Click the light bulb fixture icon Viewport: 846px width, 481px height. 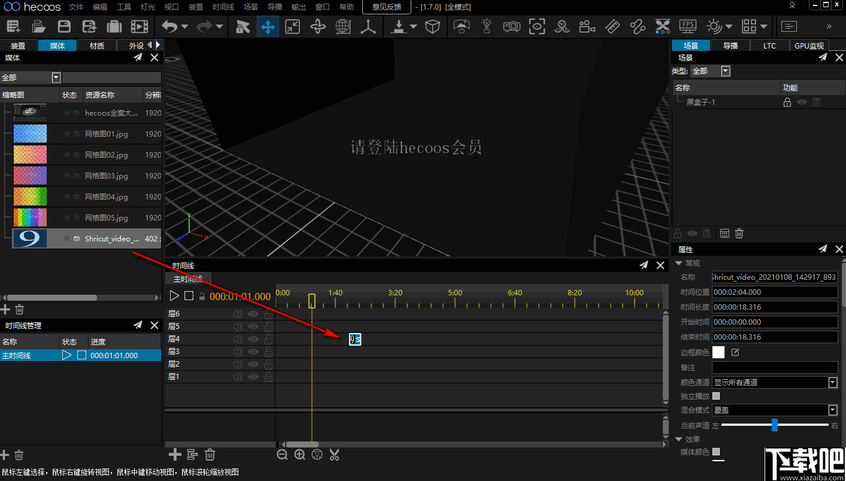(x=487, y=26)
